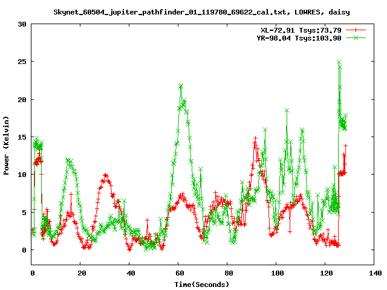Click the y-axis tick label '30'
The width and height of the screenshot is (387, 290).
pyautogui.click(x=22, y=24)
